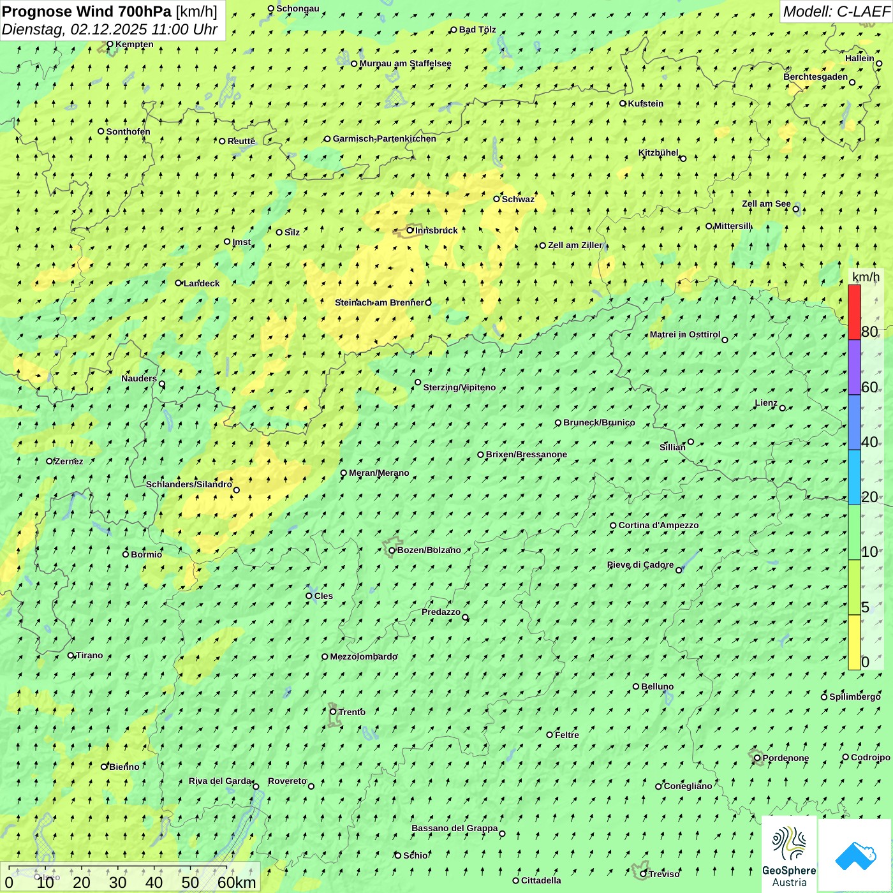
Task: Click the Lienz location dot
Action: click(x=783, y=408)
